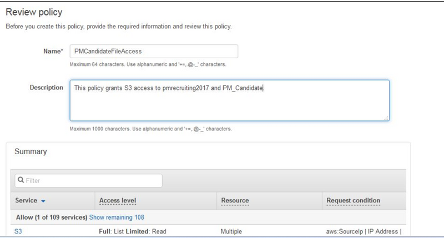Click the Name field containing PMCandidateFileAccess
The width and height of the screenshot is (444, 238).
154,51
